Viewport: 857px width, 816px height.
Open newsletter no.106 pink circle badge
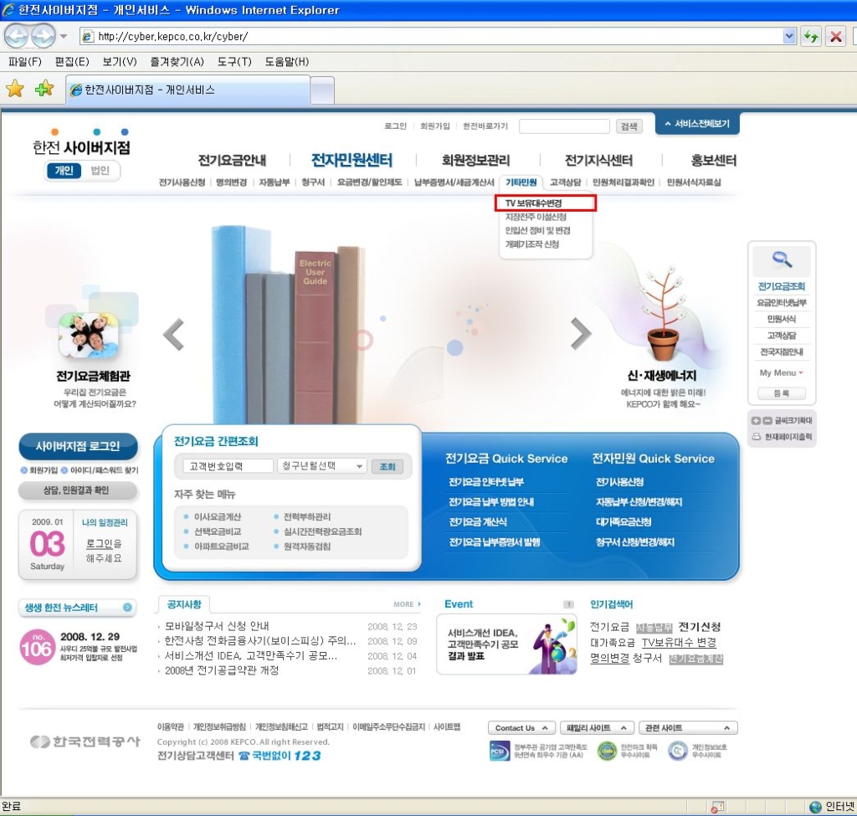pyautogui.click(x=37, y=647)
